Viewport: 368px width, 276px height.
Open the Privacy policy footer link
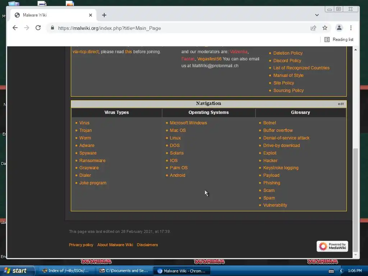[81, 245]
